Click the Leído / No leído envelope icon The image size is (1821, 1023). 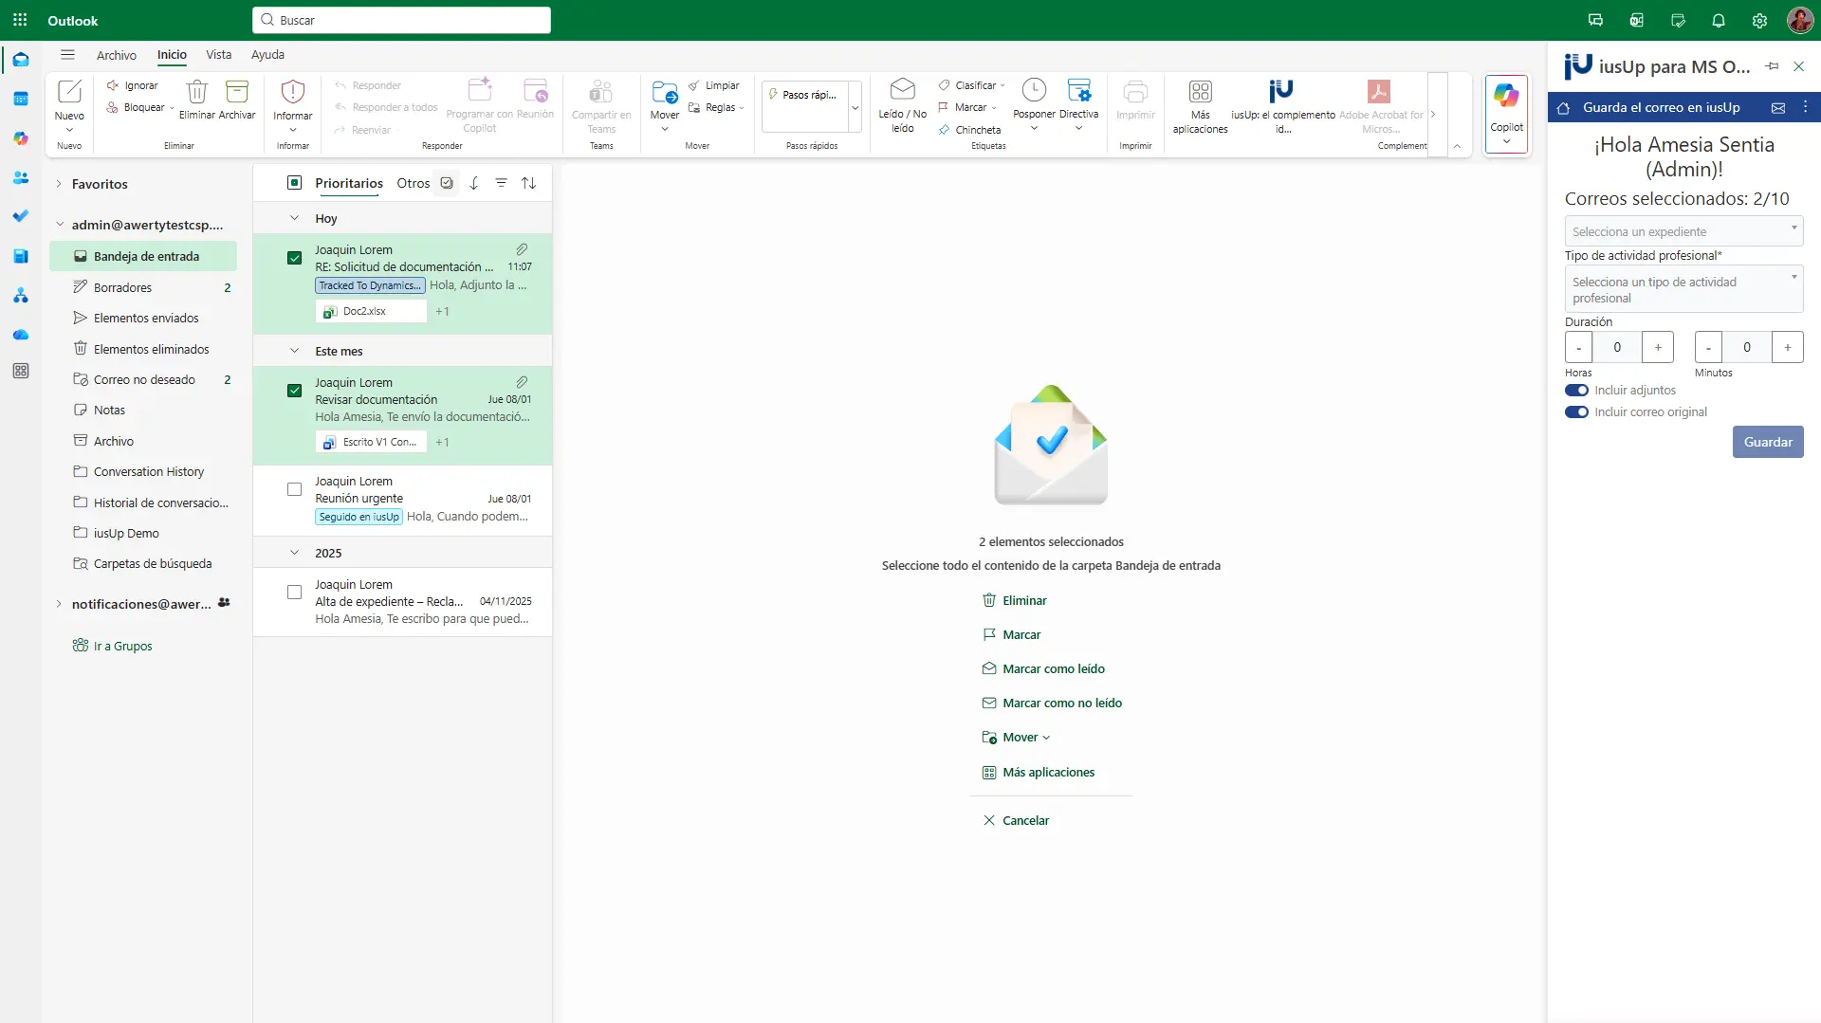pyautogui.click(x=902, y=91)
